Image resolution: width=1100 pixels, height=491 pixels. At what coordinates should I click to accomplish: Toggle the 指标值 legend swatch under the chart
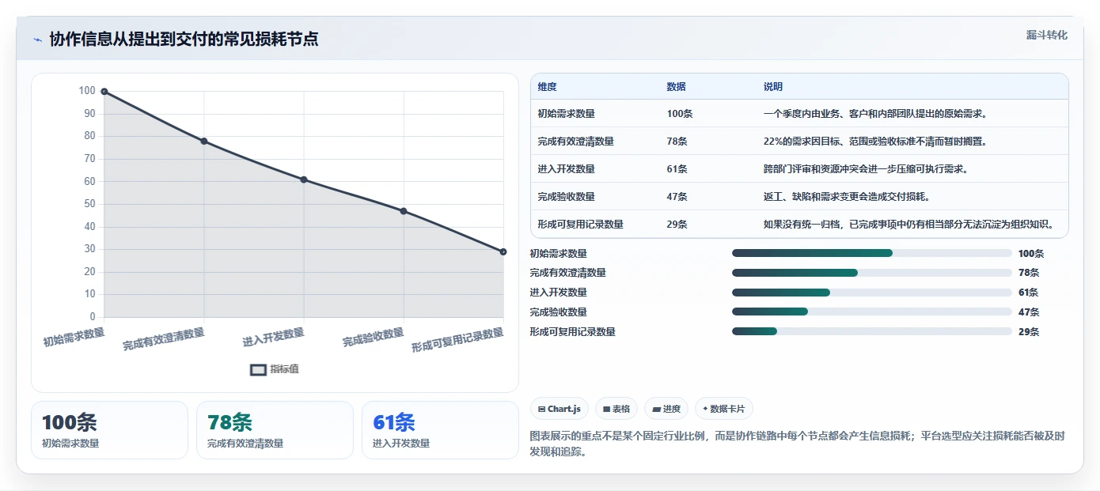[x=258, y=369]
